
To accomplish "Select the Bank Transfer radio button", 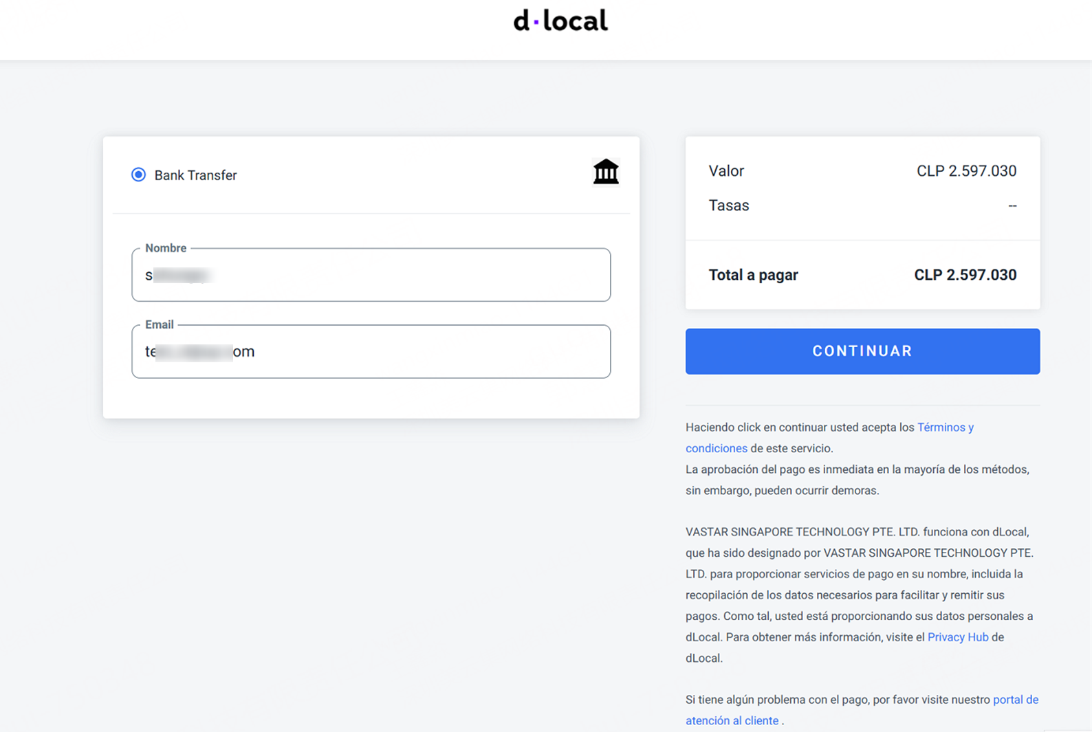I will [x=138, y=175].
